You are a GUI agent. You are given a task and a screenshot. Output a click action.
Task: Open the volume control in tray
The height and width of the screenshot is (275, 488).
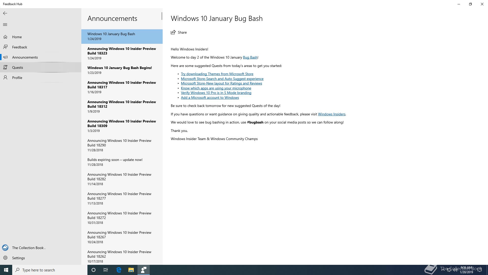455,270
